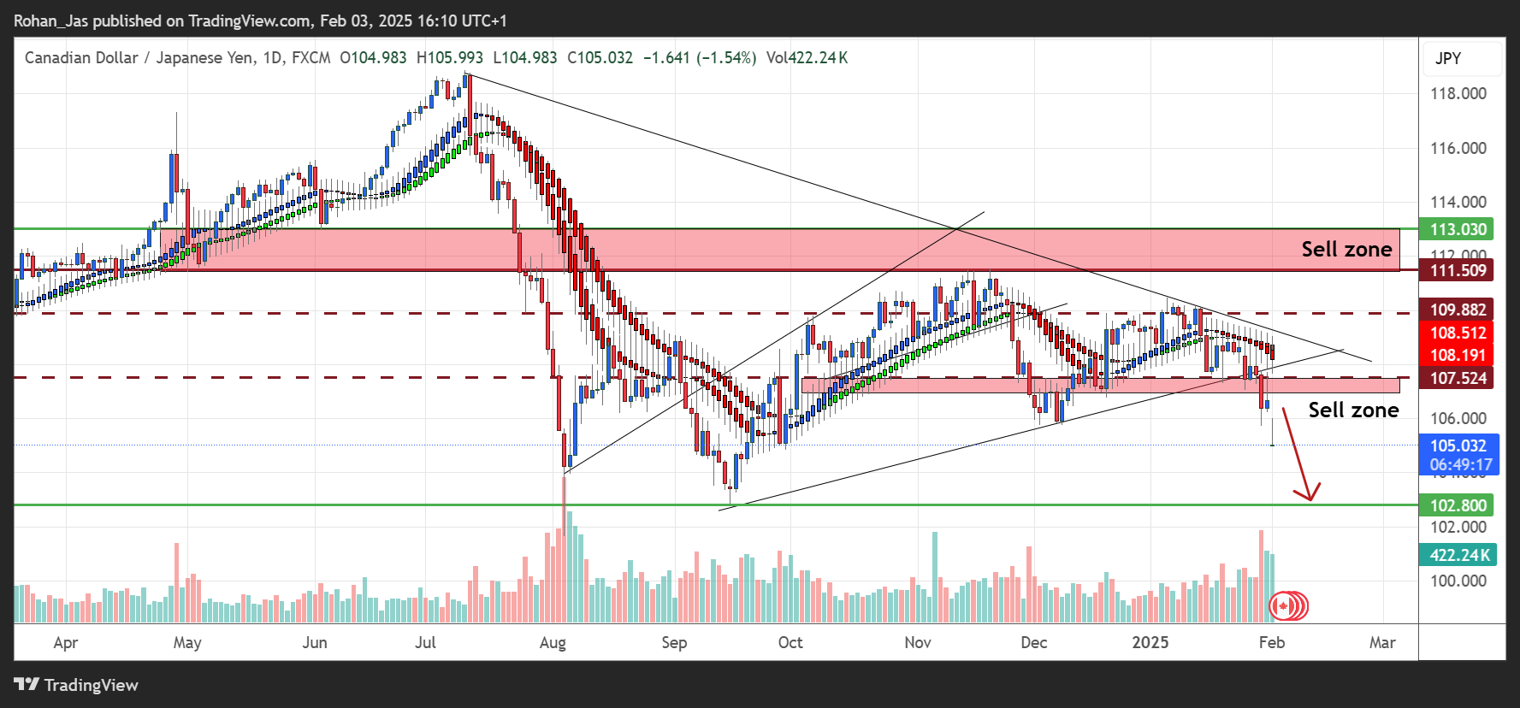
Task: Click the 111.509 price label
Action: click(1458, 270)
